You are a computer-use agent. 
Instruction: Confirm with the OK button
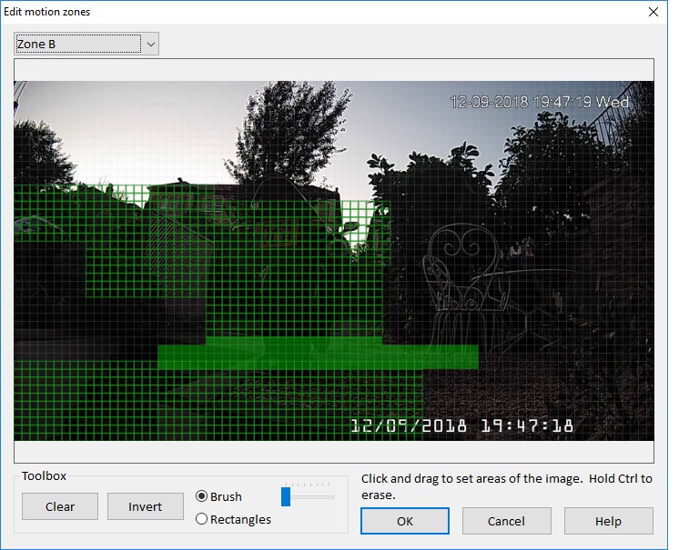click(405, 521)
